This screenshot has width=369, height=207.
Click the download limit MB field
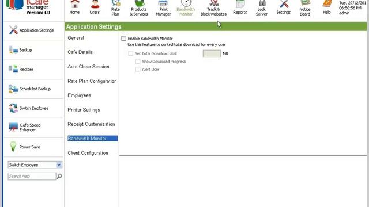(212, 53)
